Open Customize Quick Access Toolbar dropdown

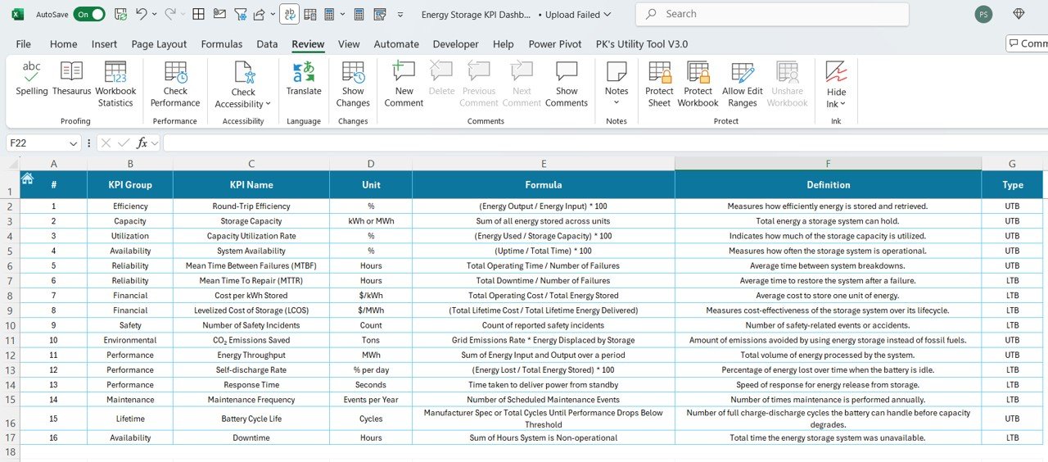pyautogui.click(x=400, y=15)
